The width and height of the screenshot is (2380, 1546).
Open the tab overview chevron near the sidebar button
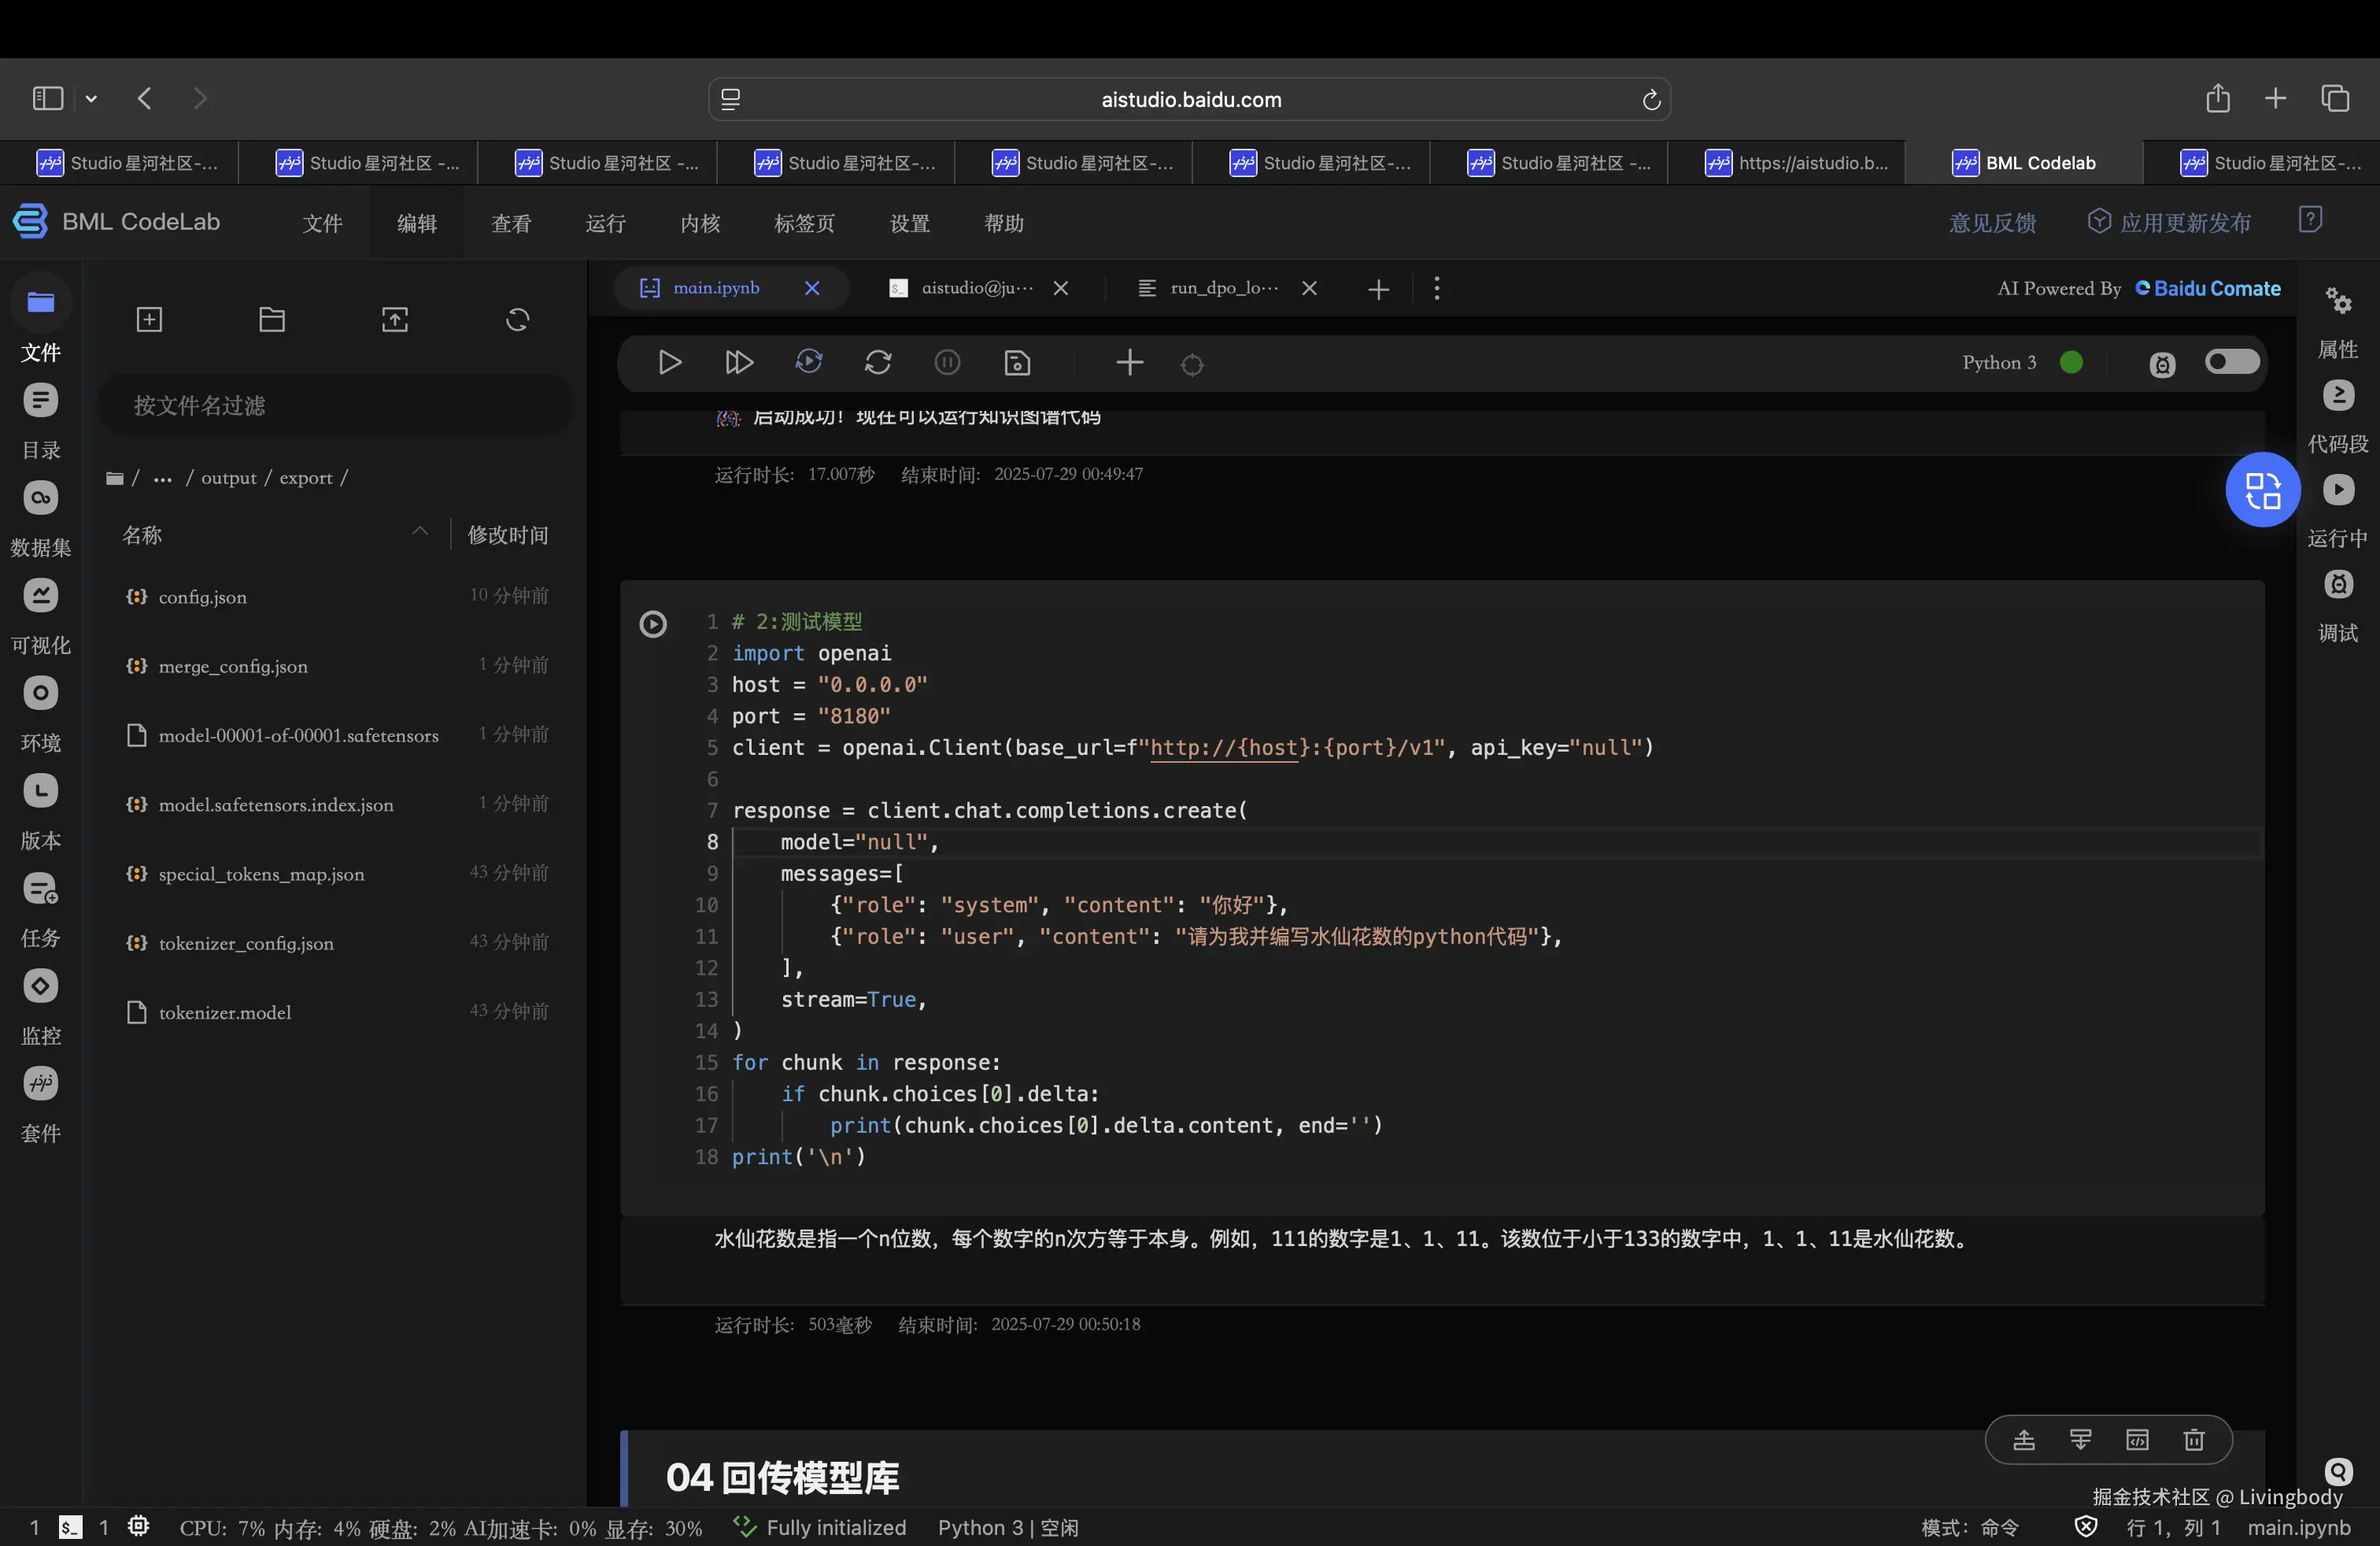point(91,97)
